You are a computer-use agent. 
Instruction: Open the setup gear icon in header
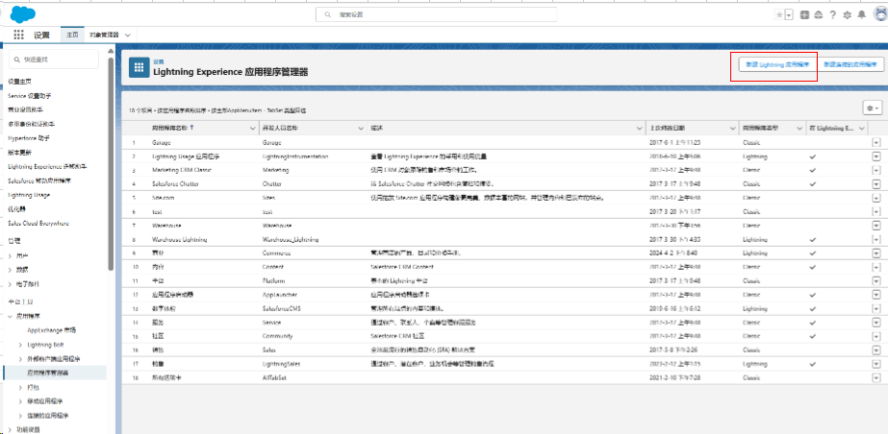(848, 14)
